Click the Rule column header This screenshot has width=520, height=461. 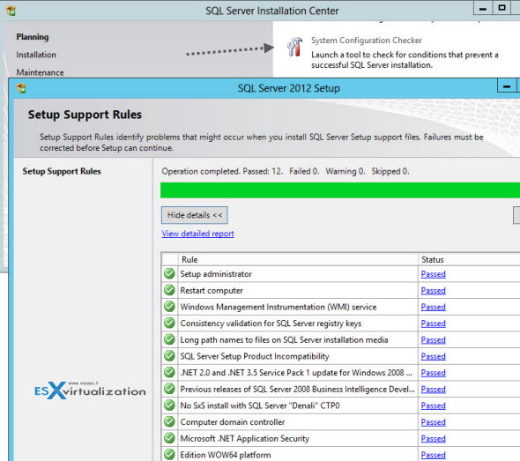click(298, 260)
